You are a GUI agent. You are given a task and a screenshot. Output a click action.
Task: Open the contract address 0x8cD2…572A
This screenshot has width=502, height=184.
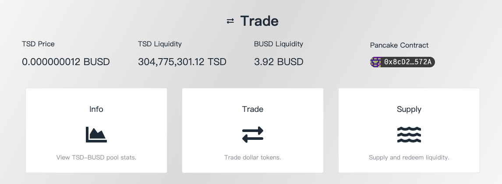point(407,62)
